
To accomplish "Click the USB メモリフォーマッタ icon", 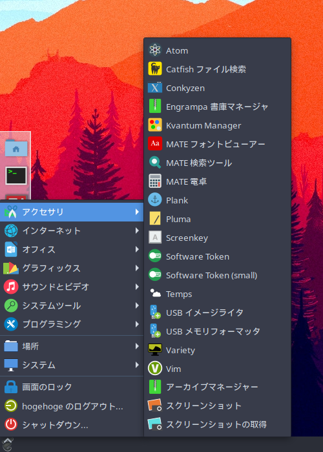I will [x=155, y=331].
